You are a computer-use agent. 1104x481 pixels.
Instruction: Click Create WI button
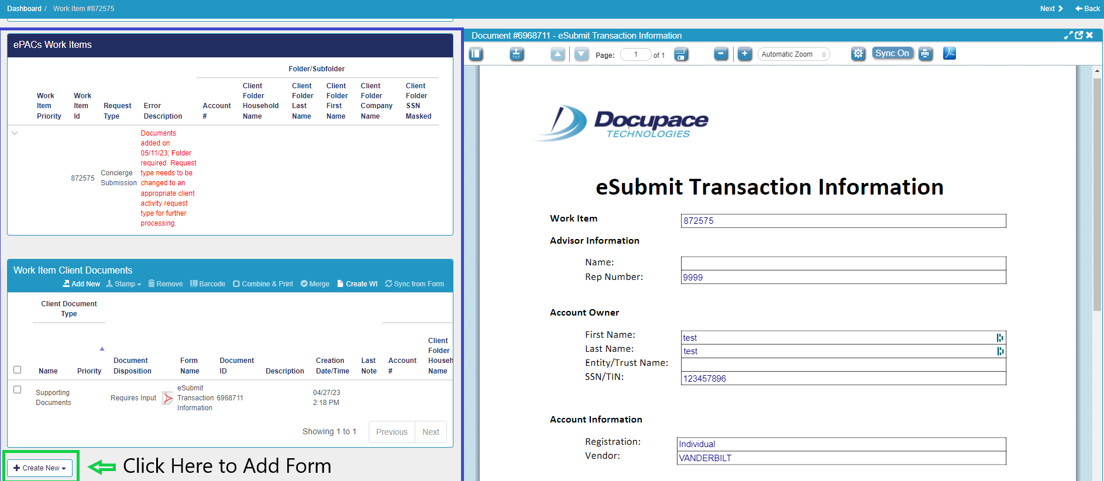tap(357, 284)
